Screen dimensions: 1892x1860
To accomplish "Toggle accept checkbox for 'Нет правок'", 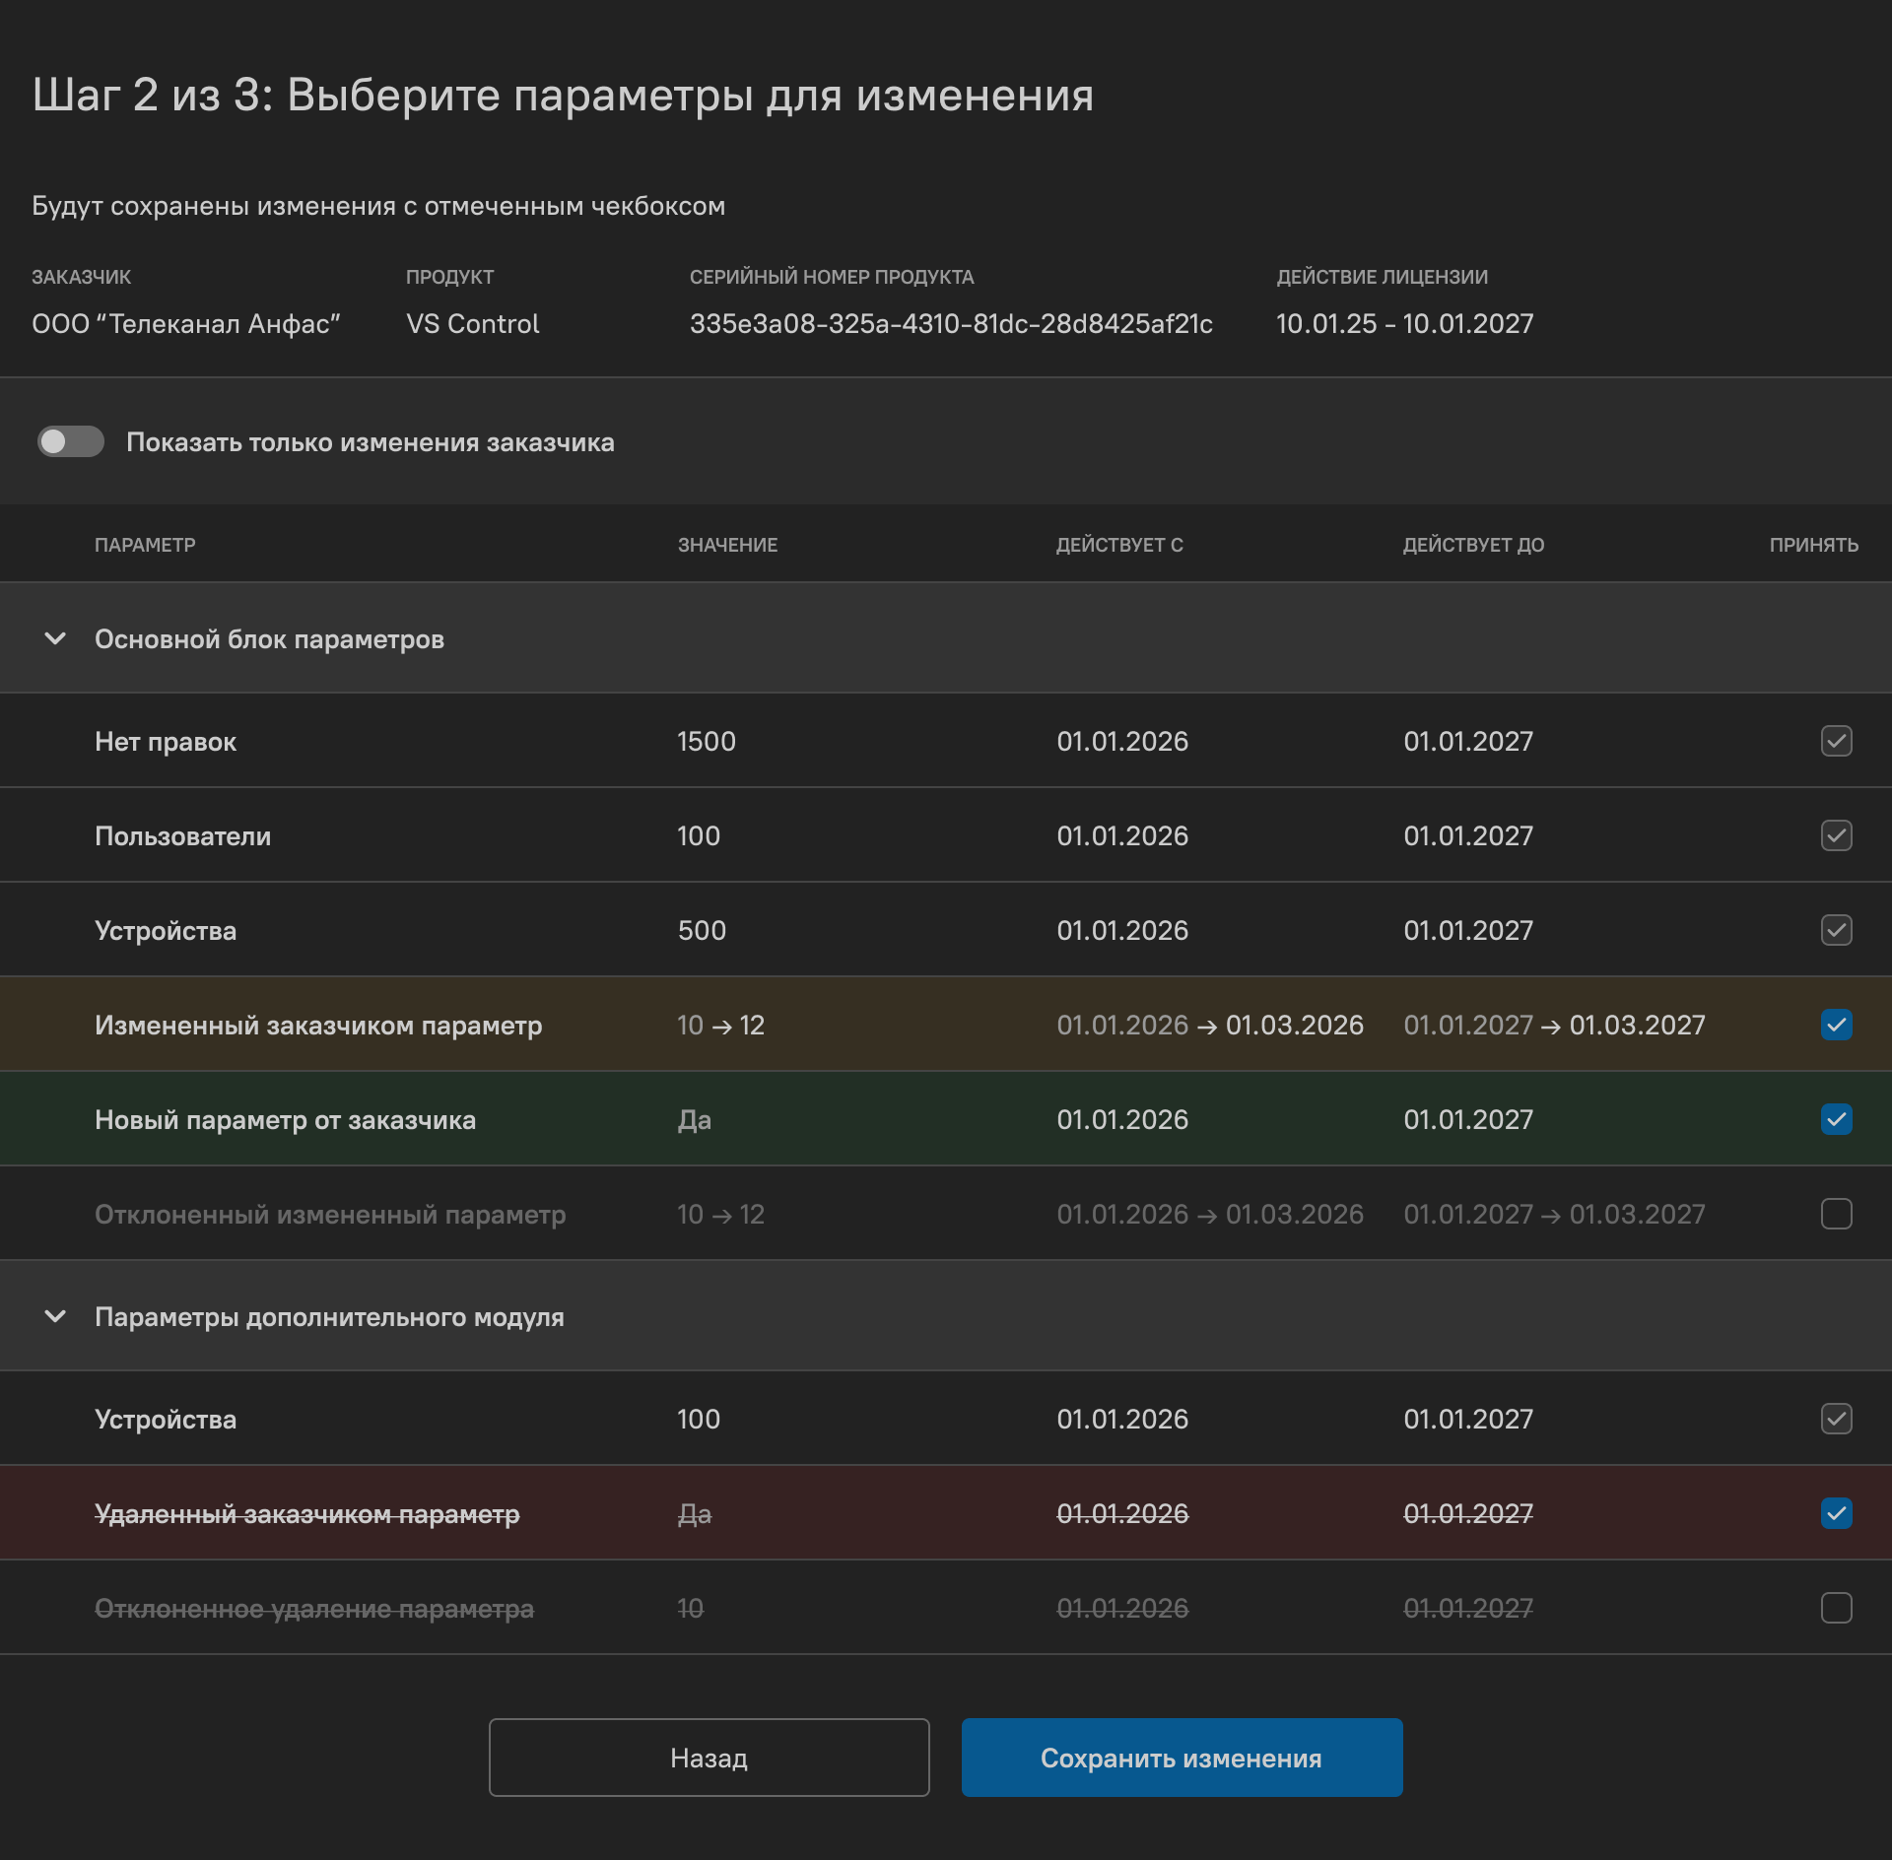I will pyautogui.click(x=1836, y=741).
